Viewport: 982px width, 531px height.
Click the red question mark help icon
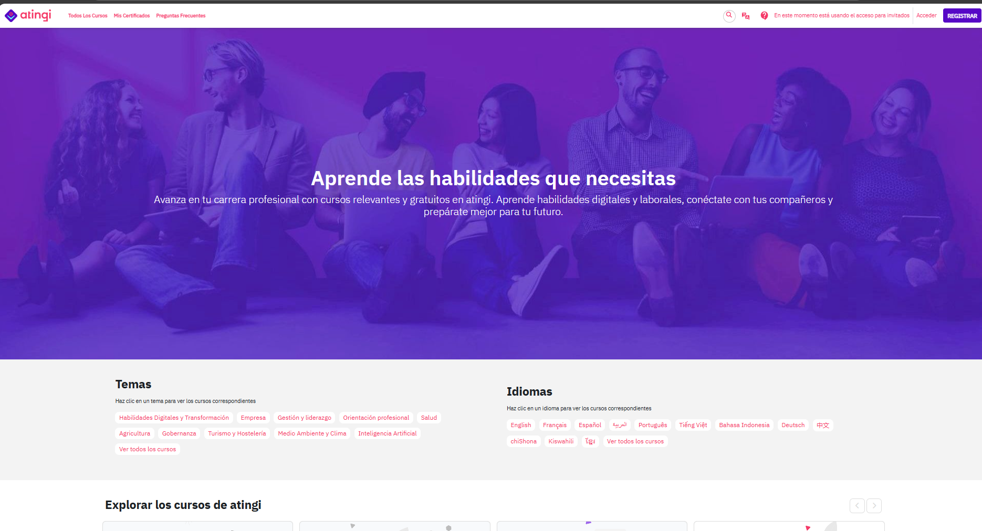764,16
